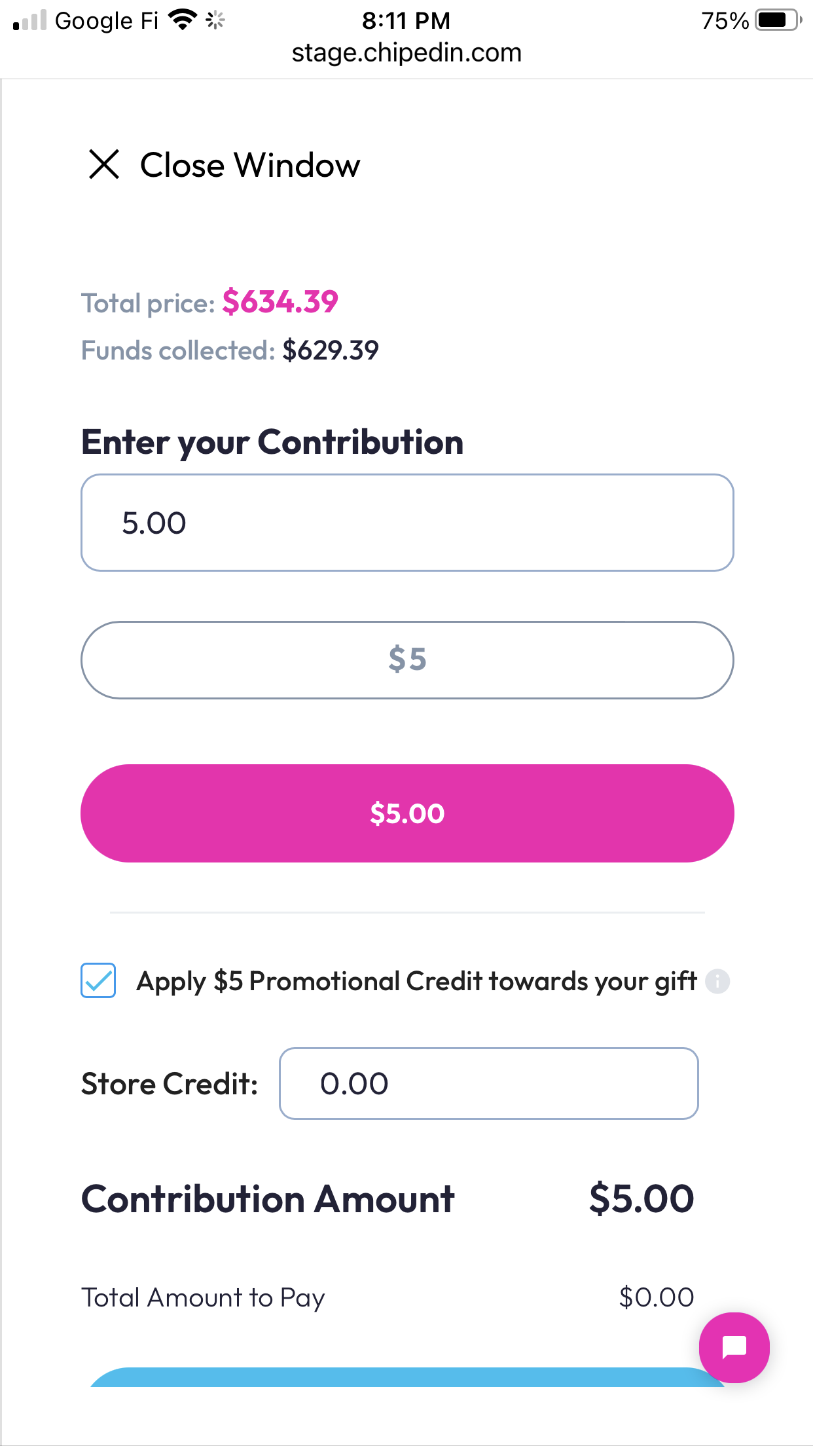813x1446 pixels.
Task: Tap the Total Amount to Pay $0.00 value
Action: (657, 1297)
